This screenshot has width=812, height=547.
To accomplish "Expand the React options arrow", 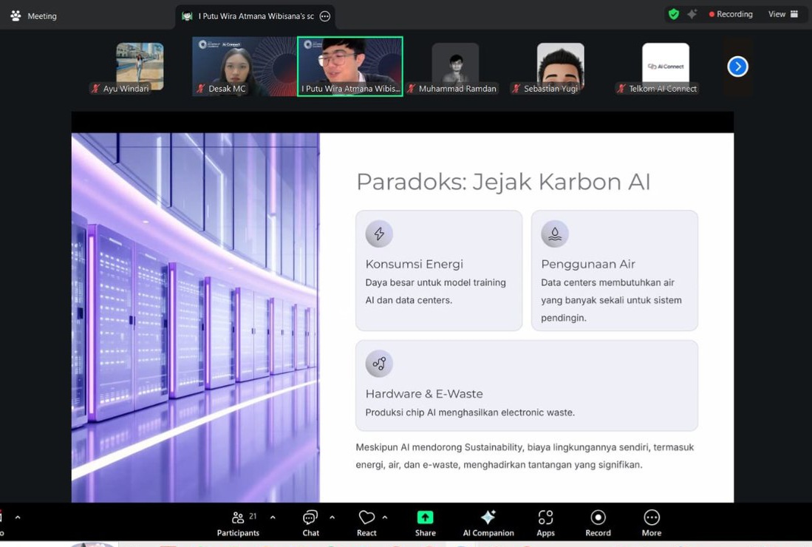I will 385,517.
